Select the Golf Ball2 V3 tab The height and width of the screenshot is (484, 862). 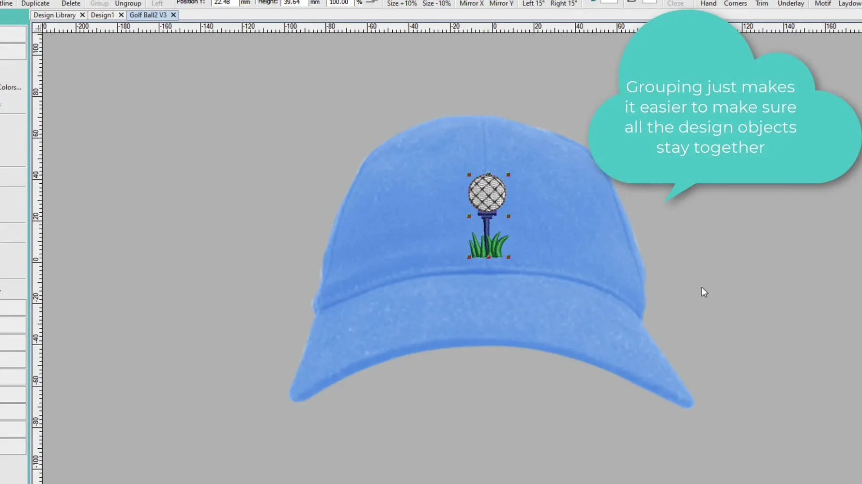148,15
